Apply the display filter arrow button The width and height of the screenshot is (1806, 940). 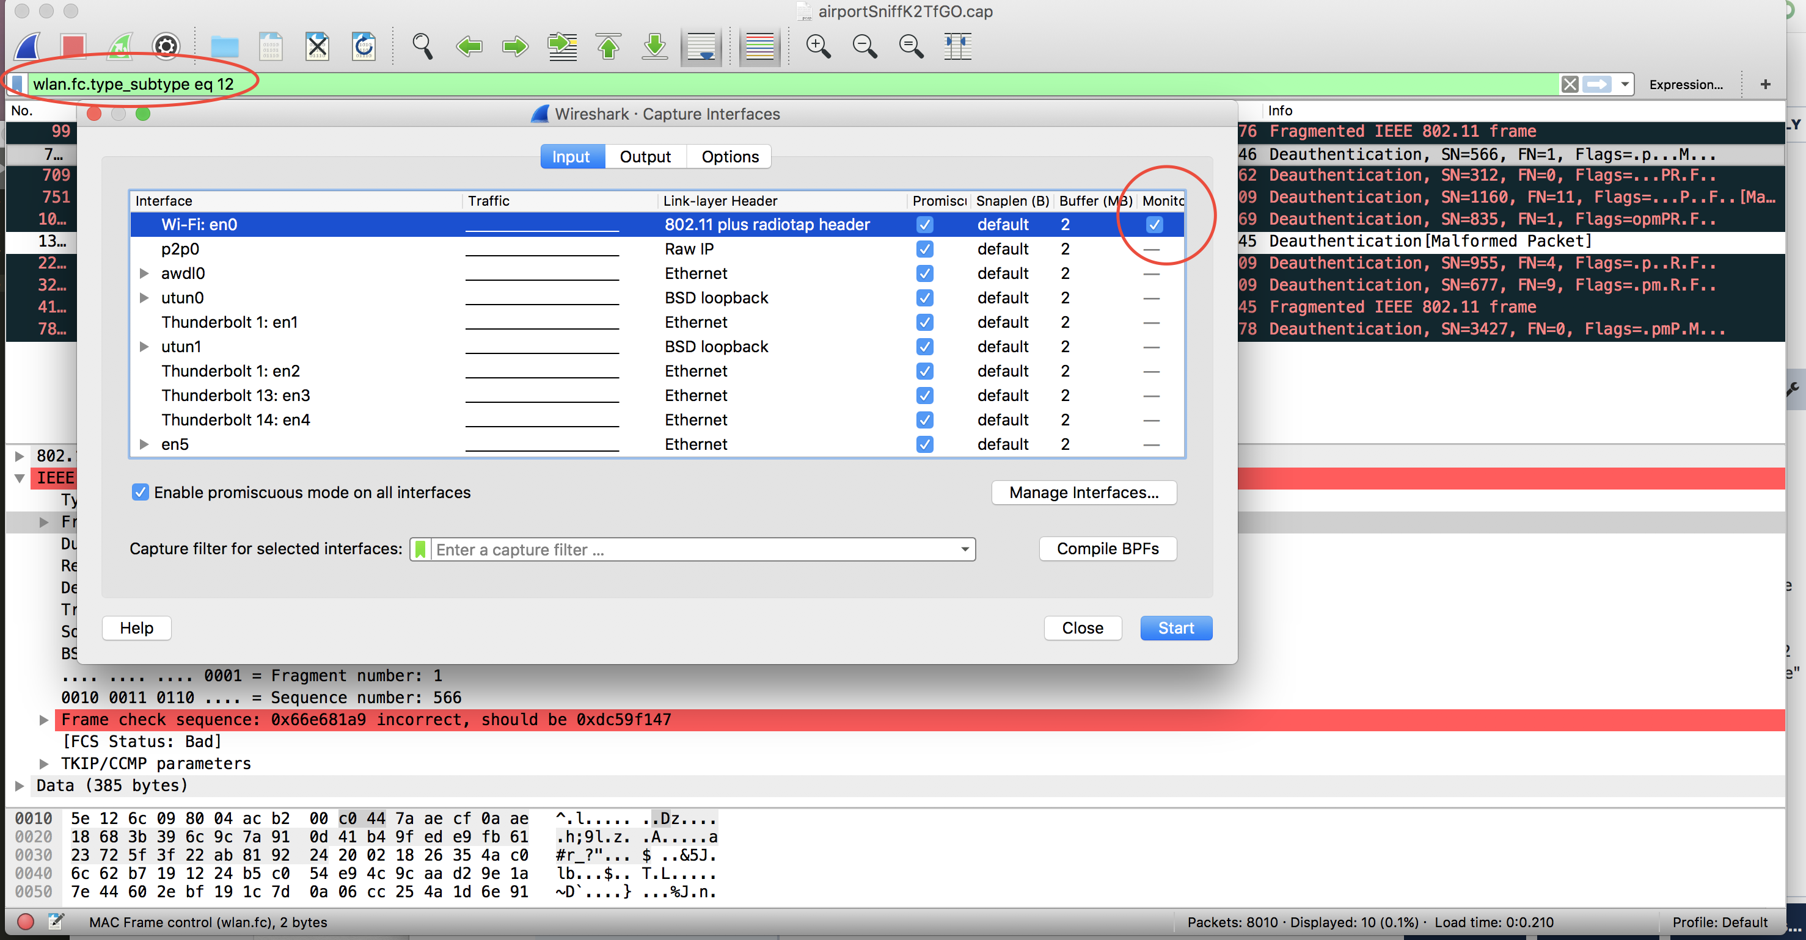tap(1598, 85)
